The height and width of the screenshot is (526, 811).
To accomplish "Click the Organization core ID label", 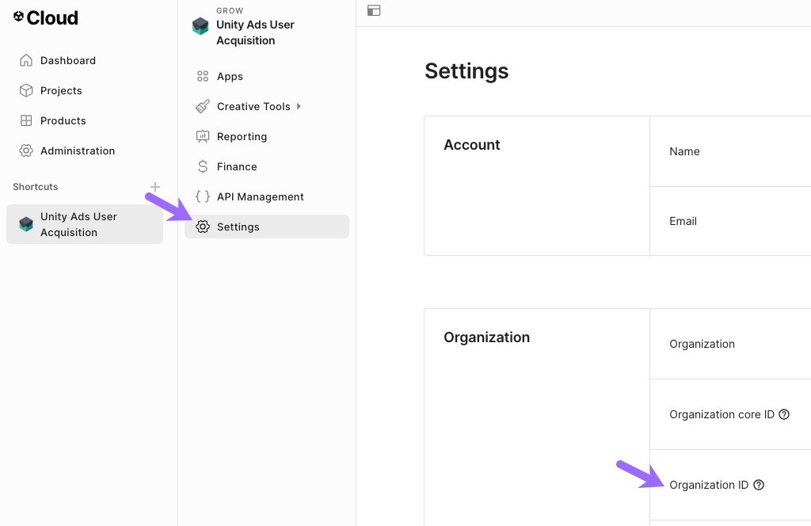I will point(722,414).
